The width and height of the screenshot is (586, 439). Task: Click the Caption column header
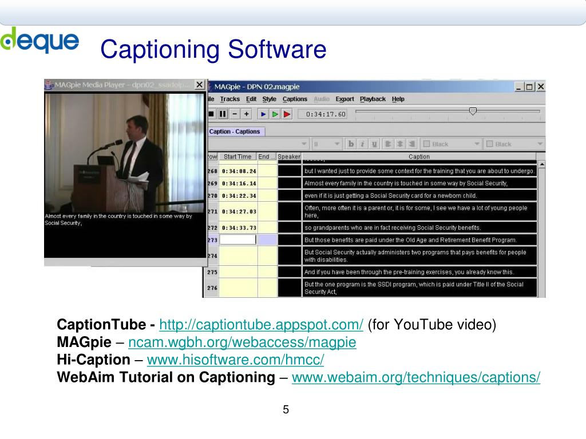419,157
